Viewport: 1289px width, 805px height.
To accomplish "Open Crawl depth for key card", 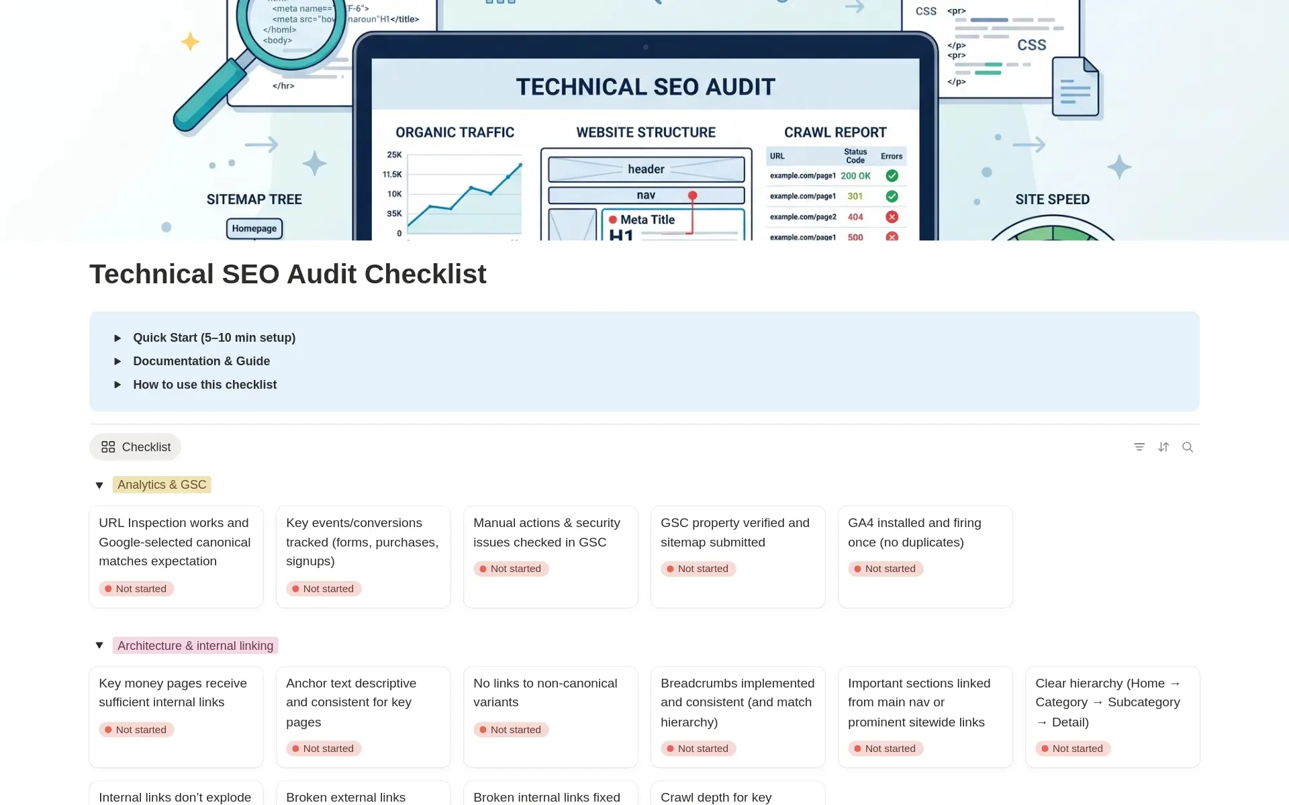I will click(x=738, y=793).
